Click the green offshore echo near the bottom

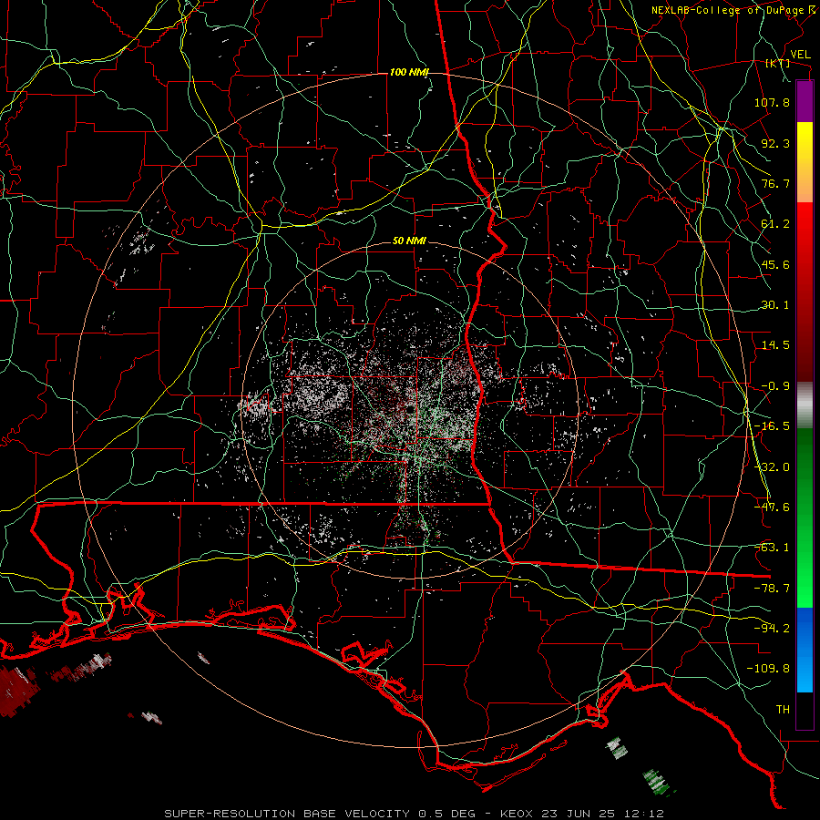pyautogui.click(x=655, y=781)
